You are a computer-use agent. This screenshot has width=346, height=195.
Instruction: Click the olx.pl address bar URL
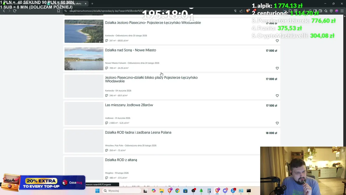point(120,11)
